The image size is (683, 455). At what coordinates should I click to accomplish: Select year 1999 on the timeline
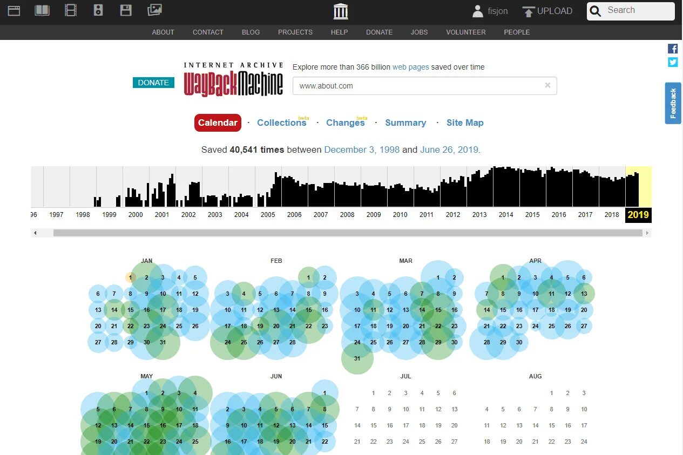(x=109, y=215)
